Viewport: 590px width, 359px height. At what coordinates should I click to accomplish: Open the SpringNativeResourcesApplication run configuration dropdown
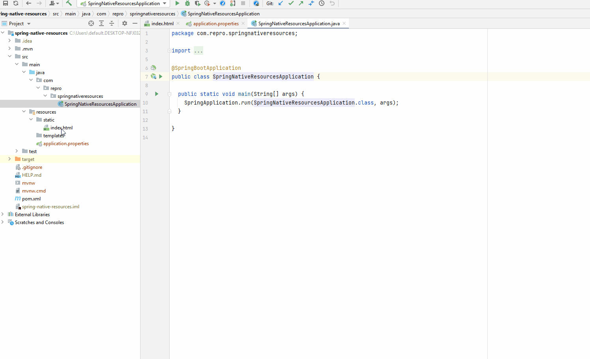123,4
